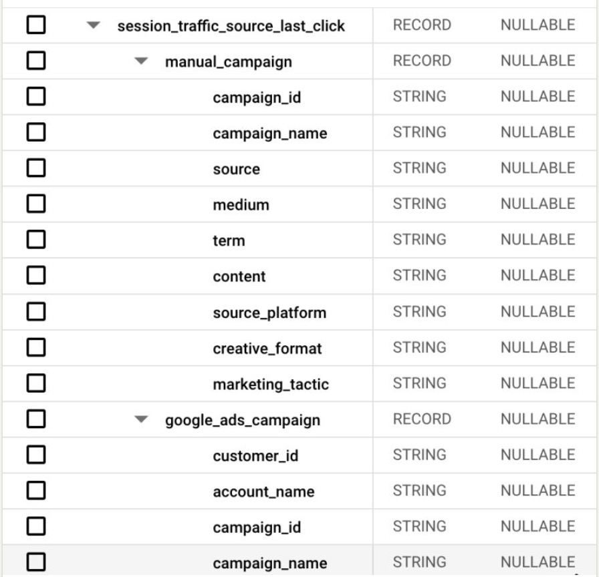
Task: Check the medium field checkbox
Action: (x=35, y=204)
